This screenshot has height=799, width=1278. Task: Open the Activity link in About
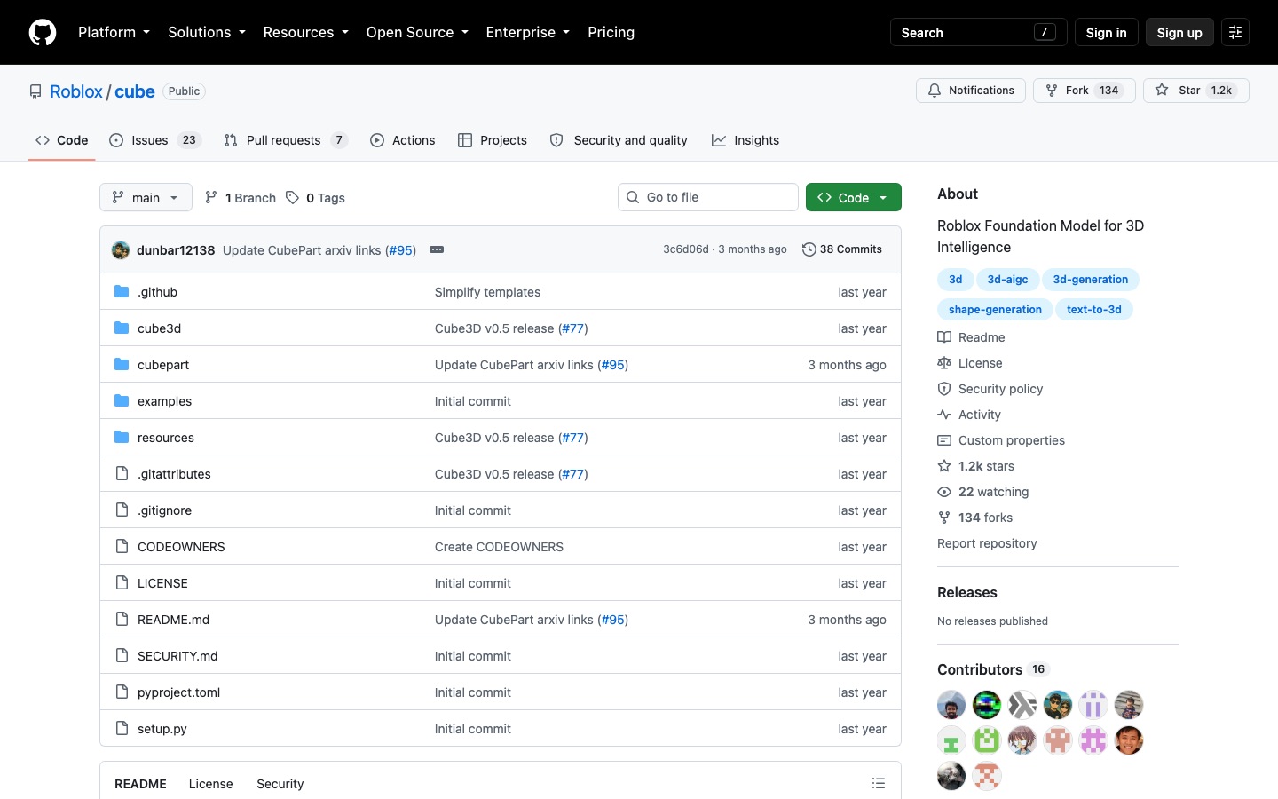coord(969,415)
